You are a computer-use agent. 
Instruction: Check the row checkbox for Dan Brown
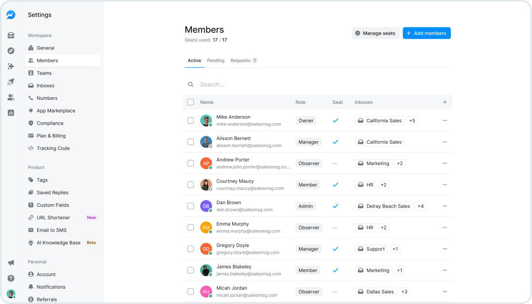(x=190, y=206)
